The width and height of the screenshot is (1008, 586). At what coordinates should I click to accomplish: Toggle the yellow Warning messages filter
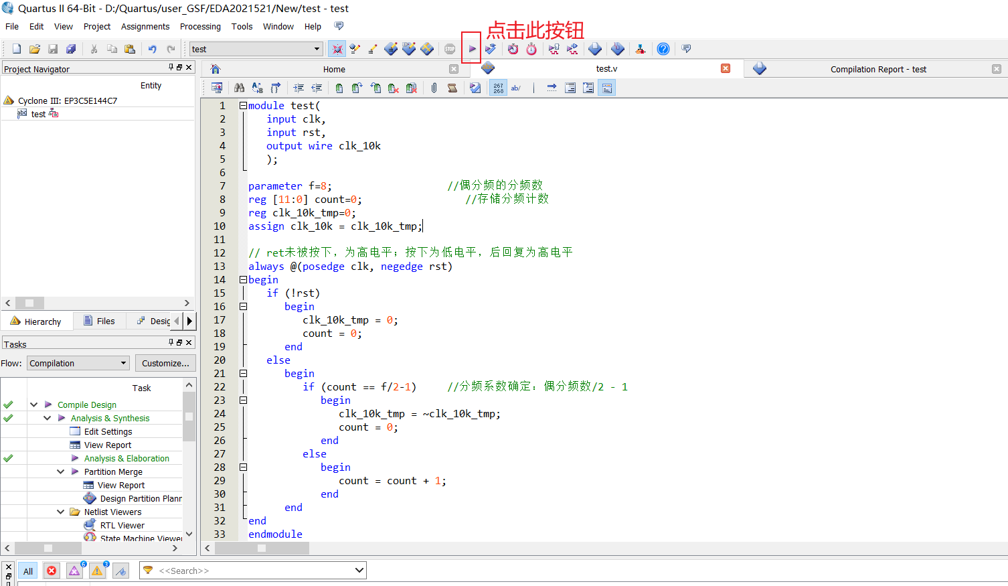click(97, 571)
